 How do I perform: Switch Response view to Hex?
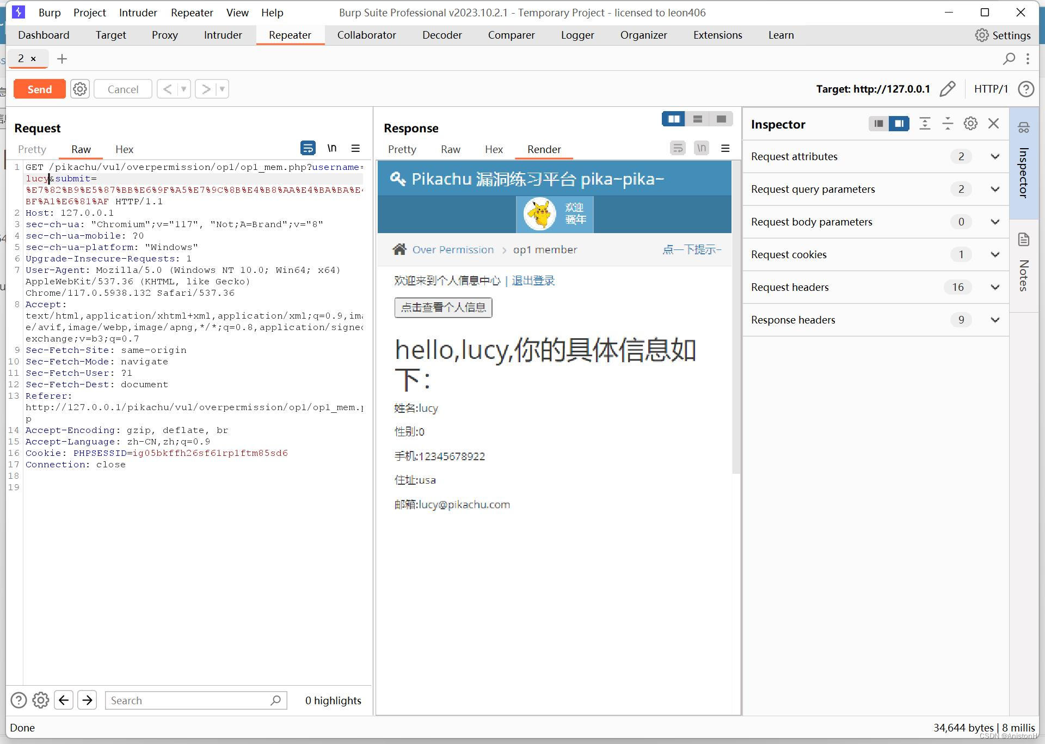coord(494,149)
